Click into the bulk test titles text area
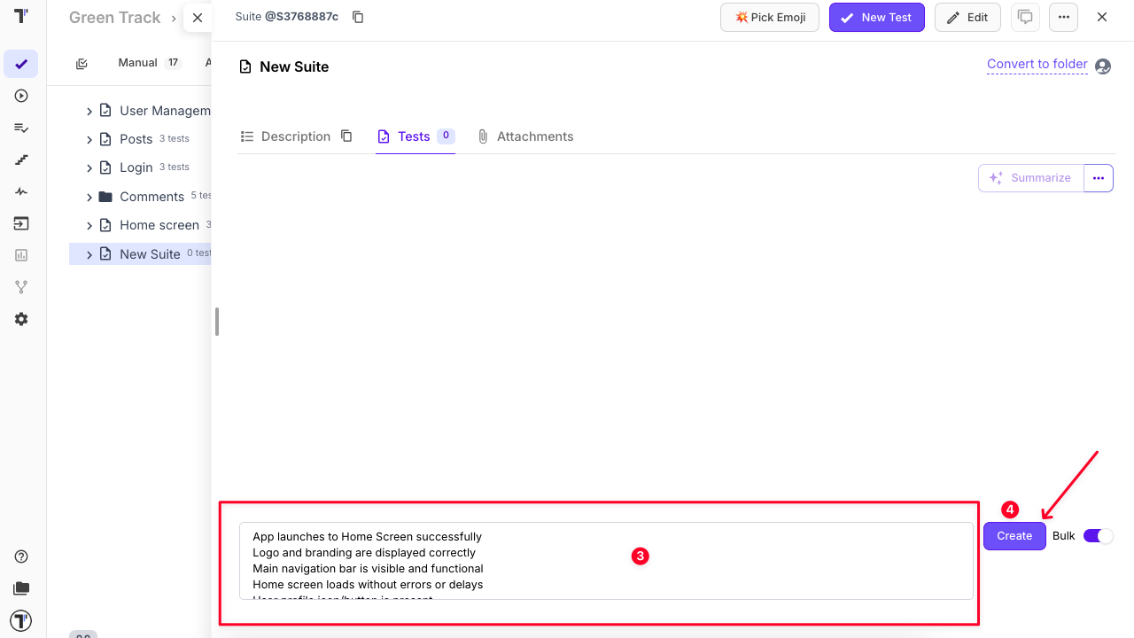The height and width of the screenshot is (638, 1134). coord(606,561)
